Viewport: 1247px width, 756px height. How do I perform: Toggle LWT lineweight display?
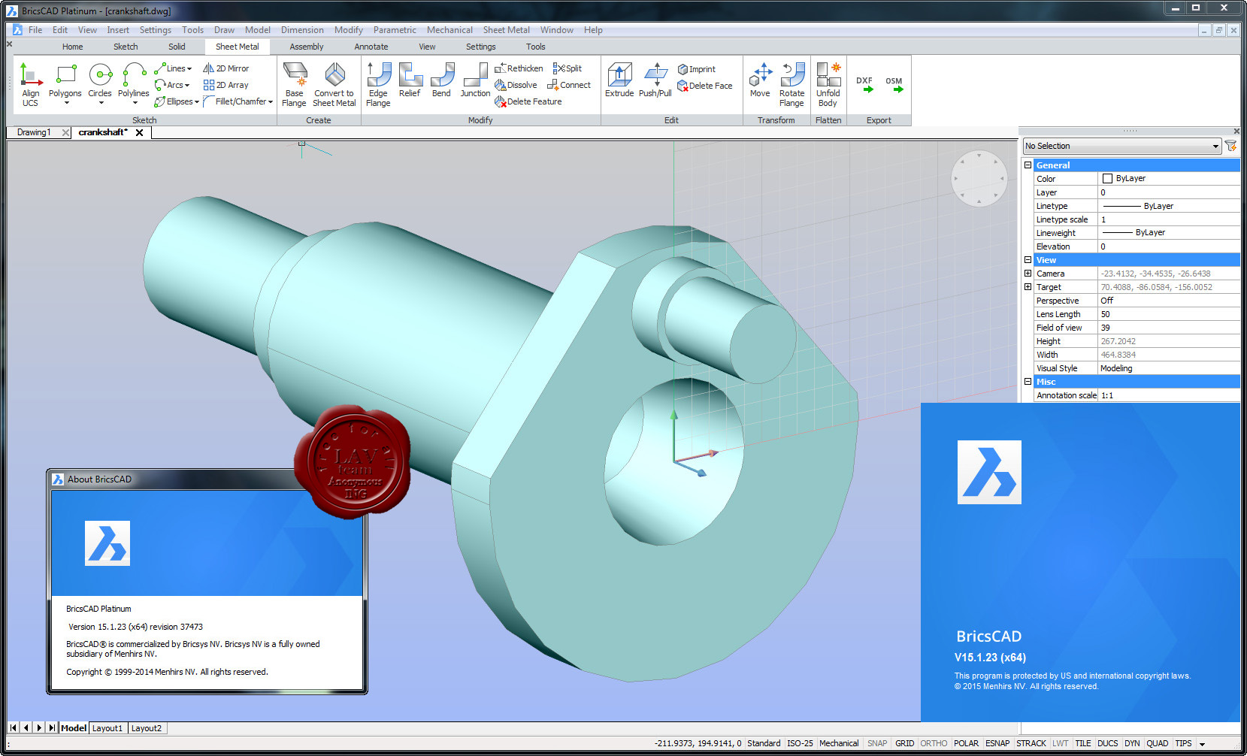pos(1060,743)
